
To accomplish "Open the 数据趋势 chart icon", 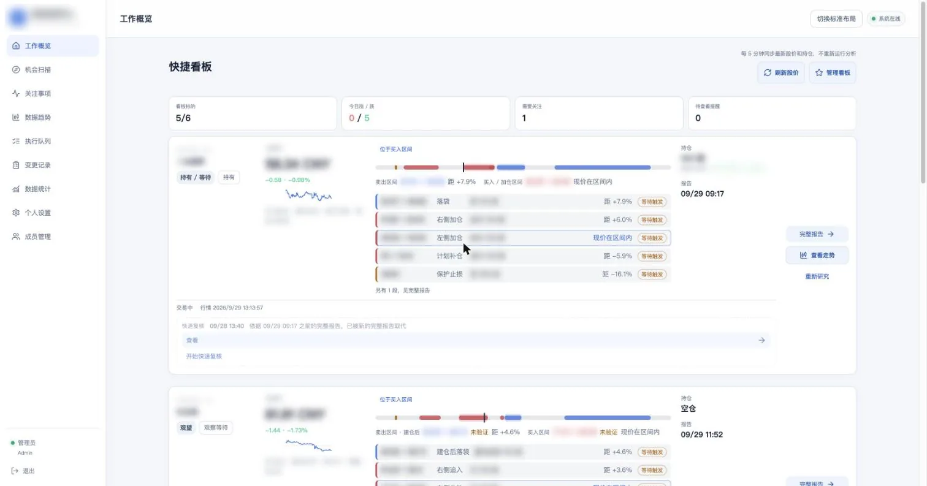I will (16, 118).
